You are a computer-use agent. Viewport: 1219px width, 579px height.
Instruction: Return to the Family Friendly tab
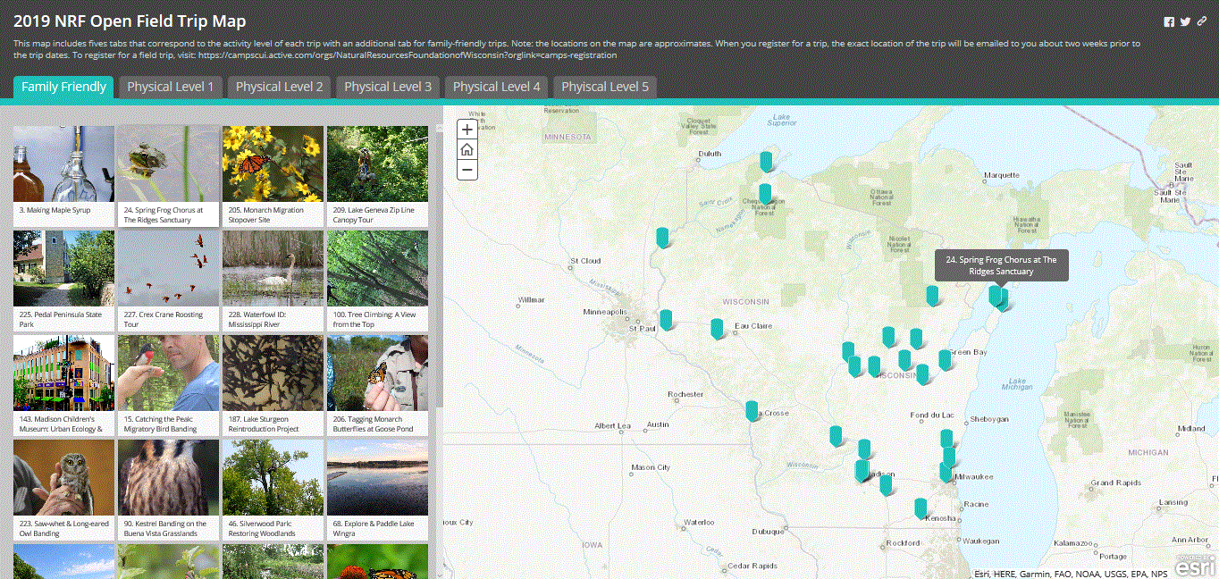(63, 88)
